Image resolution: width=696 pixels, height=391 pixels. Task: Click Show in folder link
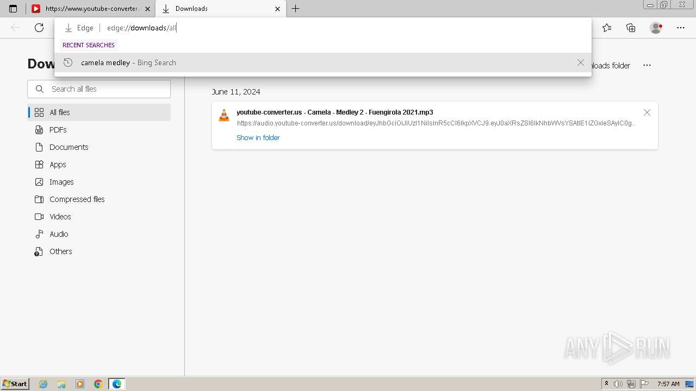click(x=258, y=138)
